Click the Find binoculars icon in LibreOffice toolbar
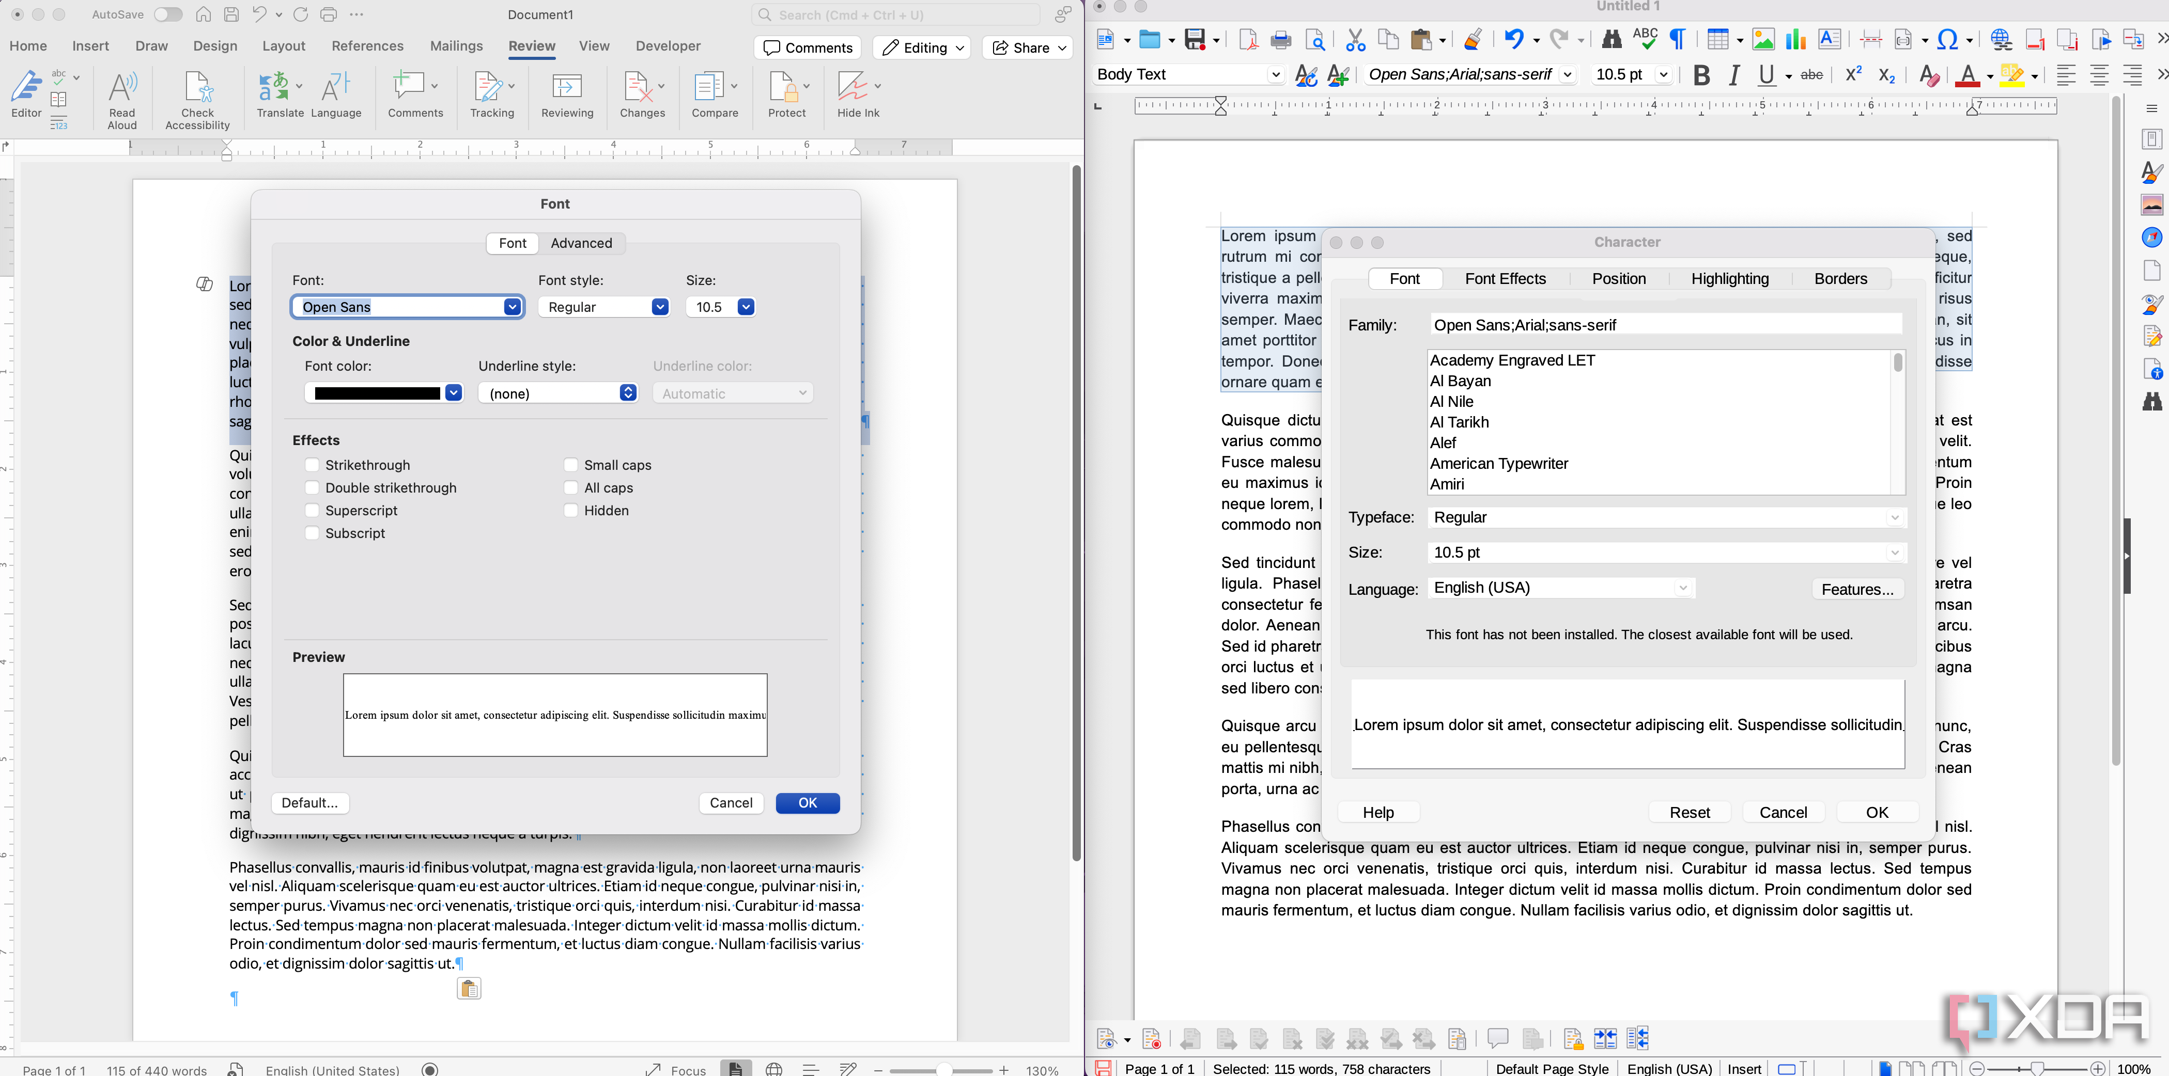This screenshot has height=1076, width=2169. tap(1611, 39)
